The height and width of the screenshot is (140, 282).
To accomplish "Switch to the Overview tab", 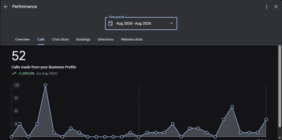I will point(23,39).
